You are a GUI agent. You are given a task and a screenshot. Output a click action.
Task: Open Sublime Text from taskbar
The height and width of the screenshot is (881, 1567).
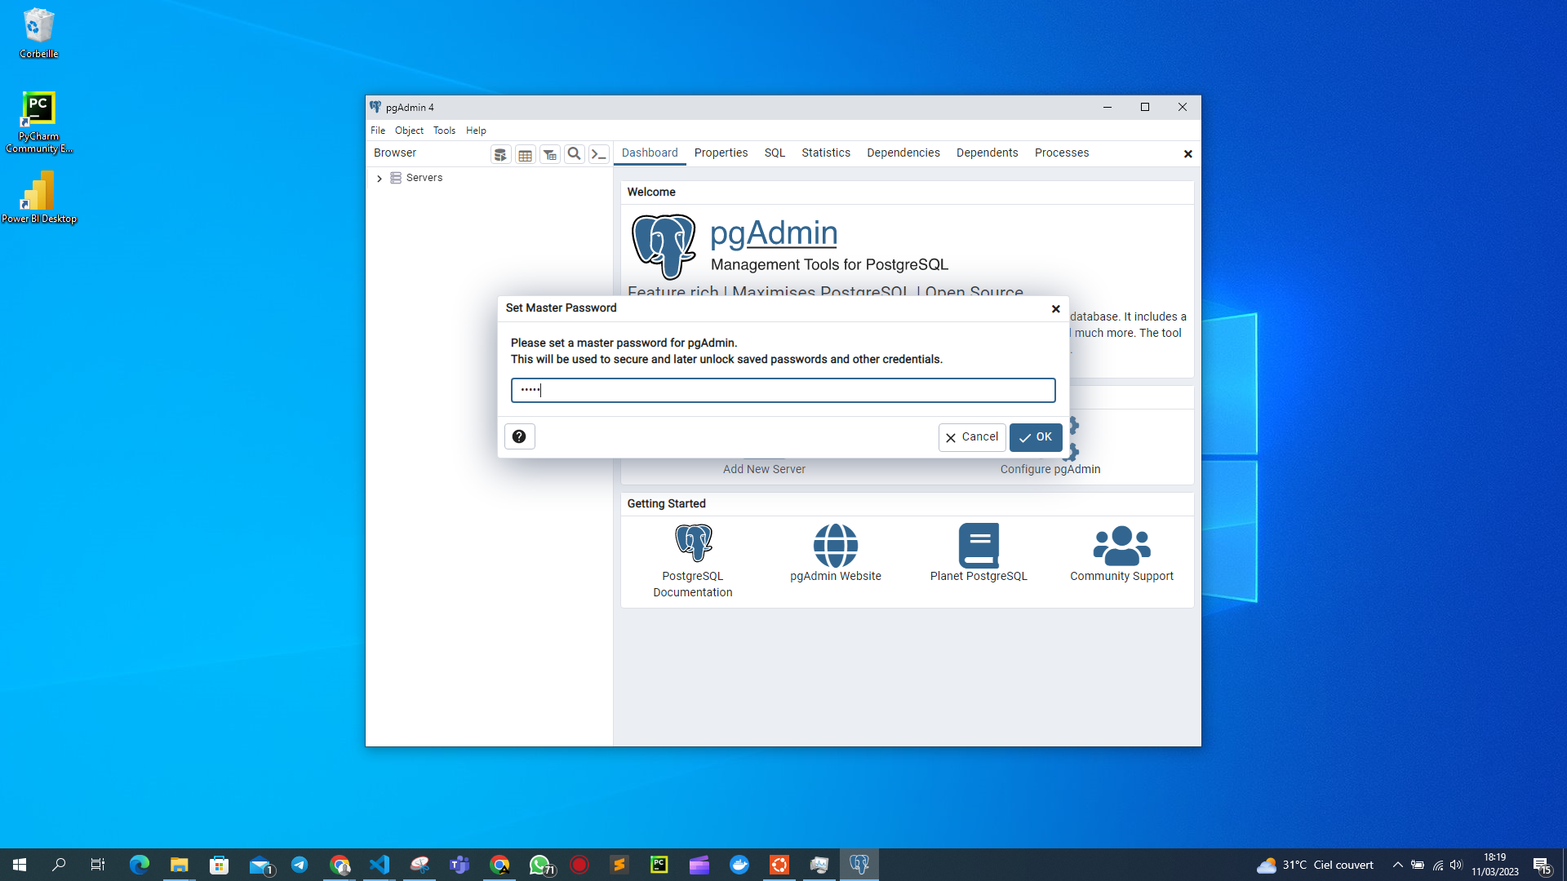tap(619, 865)
